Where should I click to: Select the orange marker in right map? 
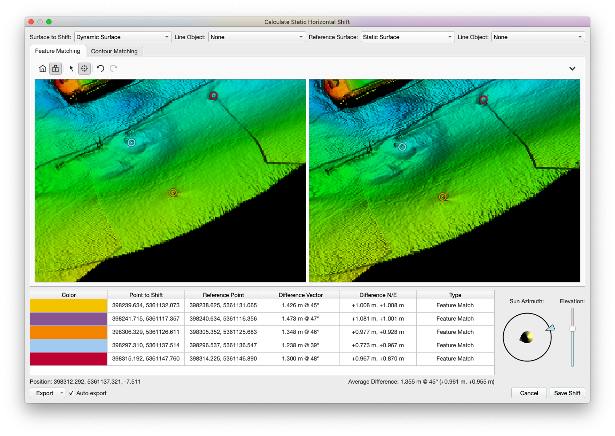click(443, 197)
